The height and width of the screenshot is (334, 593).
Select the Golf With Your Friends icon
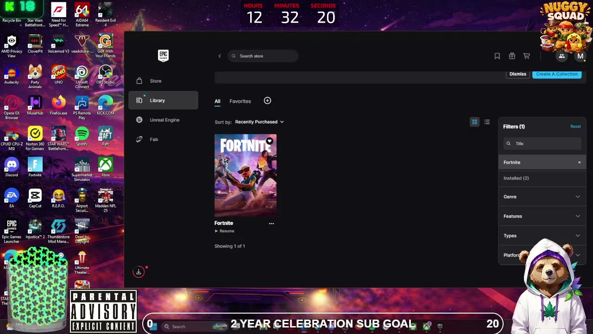(x=106, y=46)
